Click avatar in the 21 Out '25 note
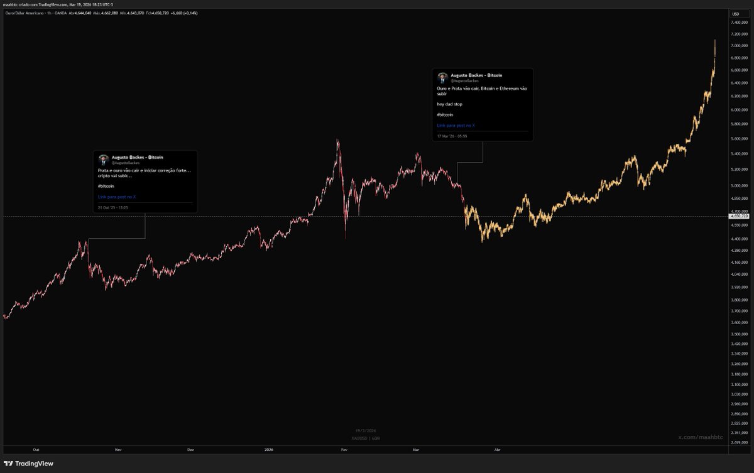Viewport: 754px width, 473px height. coord(104,160)
